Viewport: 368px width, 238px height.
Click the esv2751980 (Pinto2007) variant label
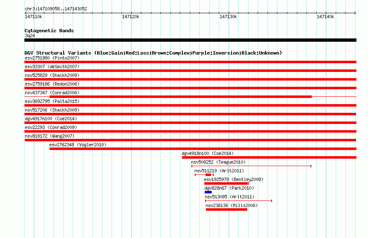click(x=52, y=58)
